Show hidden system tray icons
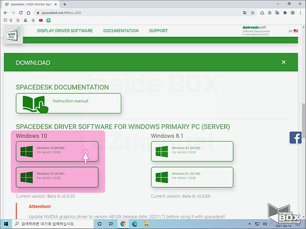The width and height of the screenshot is (306, 229). tap(250, 224)
